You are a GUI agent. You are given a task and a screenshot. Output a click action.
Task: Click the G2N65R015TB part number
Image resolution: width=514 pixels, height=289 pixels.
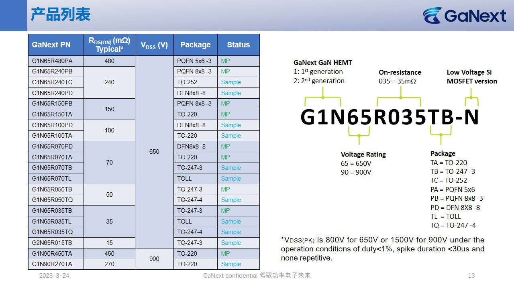pos(52,243)
